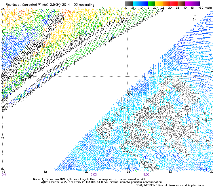Click the chart title "Rapidscat Corrected Winds(12.5KM)"
Screen dimensions: 213x187
coord(33,5)
